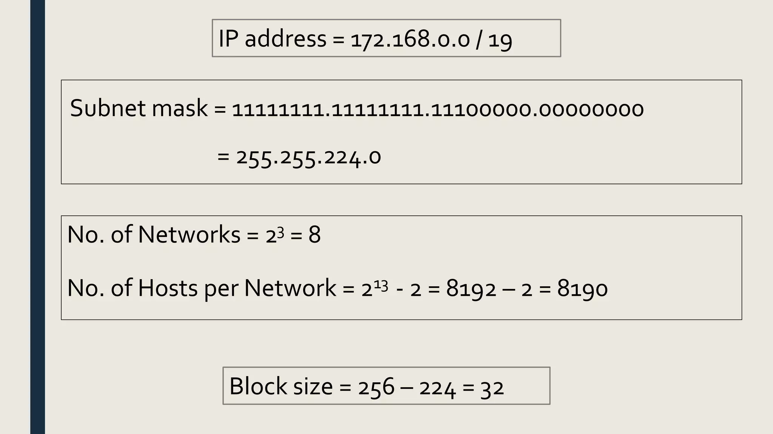The width and height of the screenshot is (773, 434).
Task: Click the 172.168.0.0 address value
Action: [x=410, y=40]
